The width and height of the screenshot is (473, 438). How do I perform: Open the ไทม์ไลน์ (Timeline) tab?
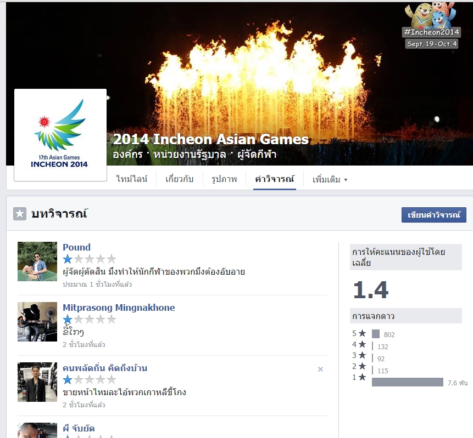coord(132,179)
